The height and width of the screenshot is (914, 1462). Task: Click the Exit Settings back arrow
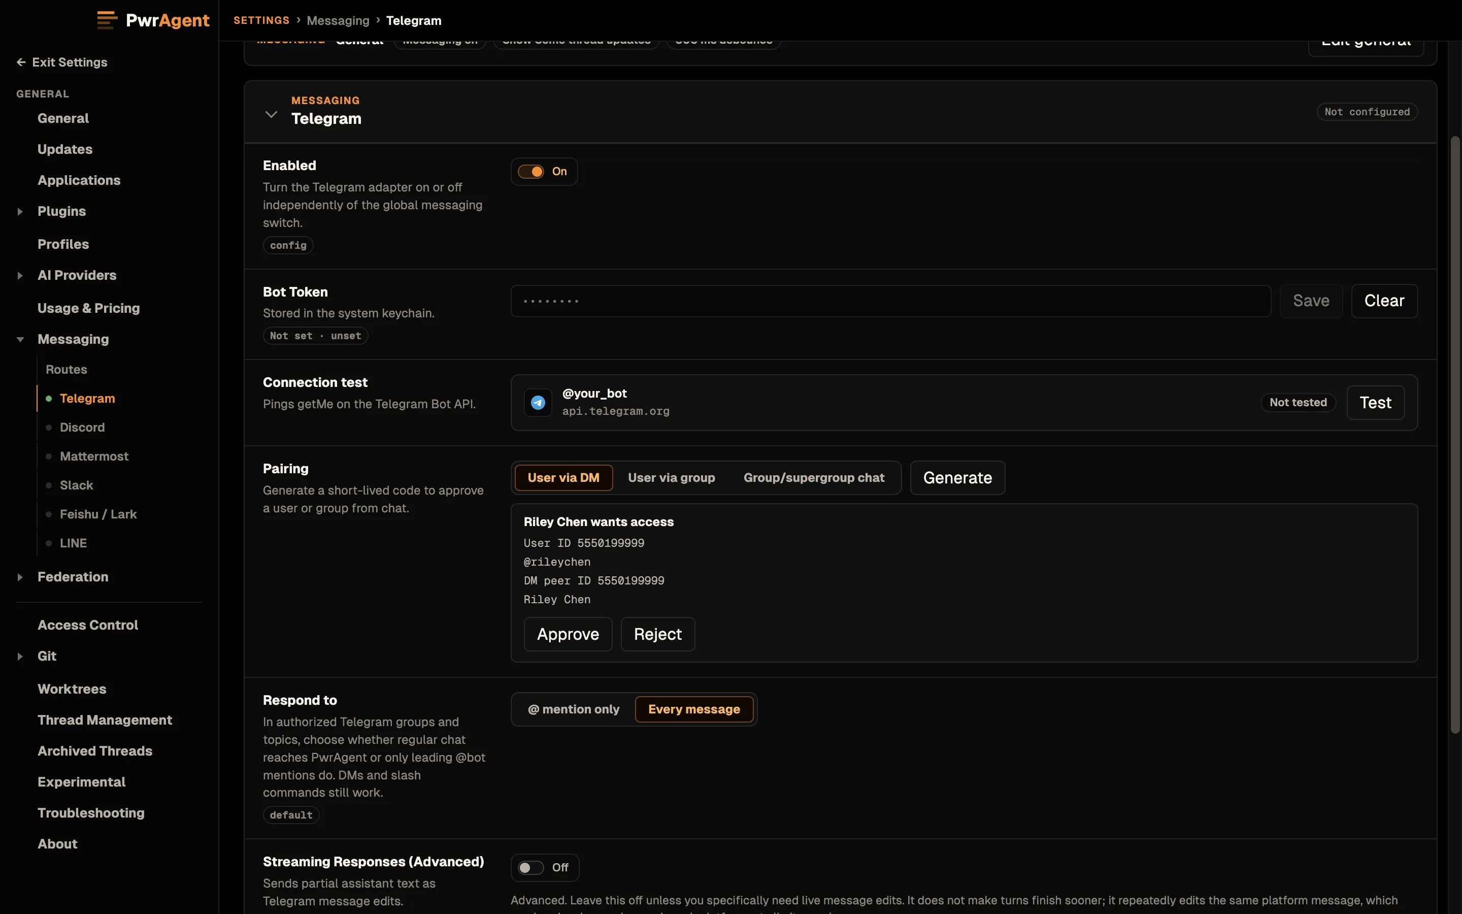21,62
